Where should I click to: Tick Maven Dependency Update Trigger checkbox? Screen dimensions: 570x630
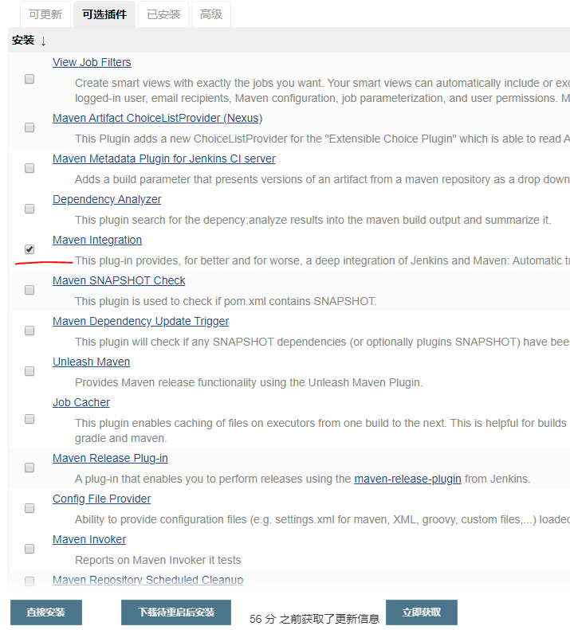click(29, 331)
